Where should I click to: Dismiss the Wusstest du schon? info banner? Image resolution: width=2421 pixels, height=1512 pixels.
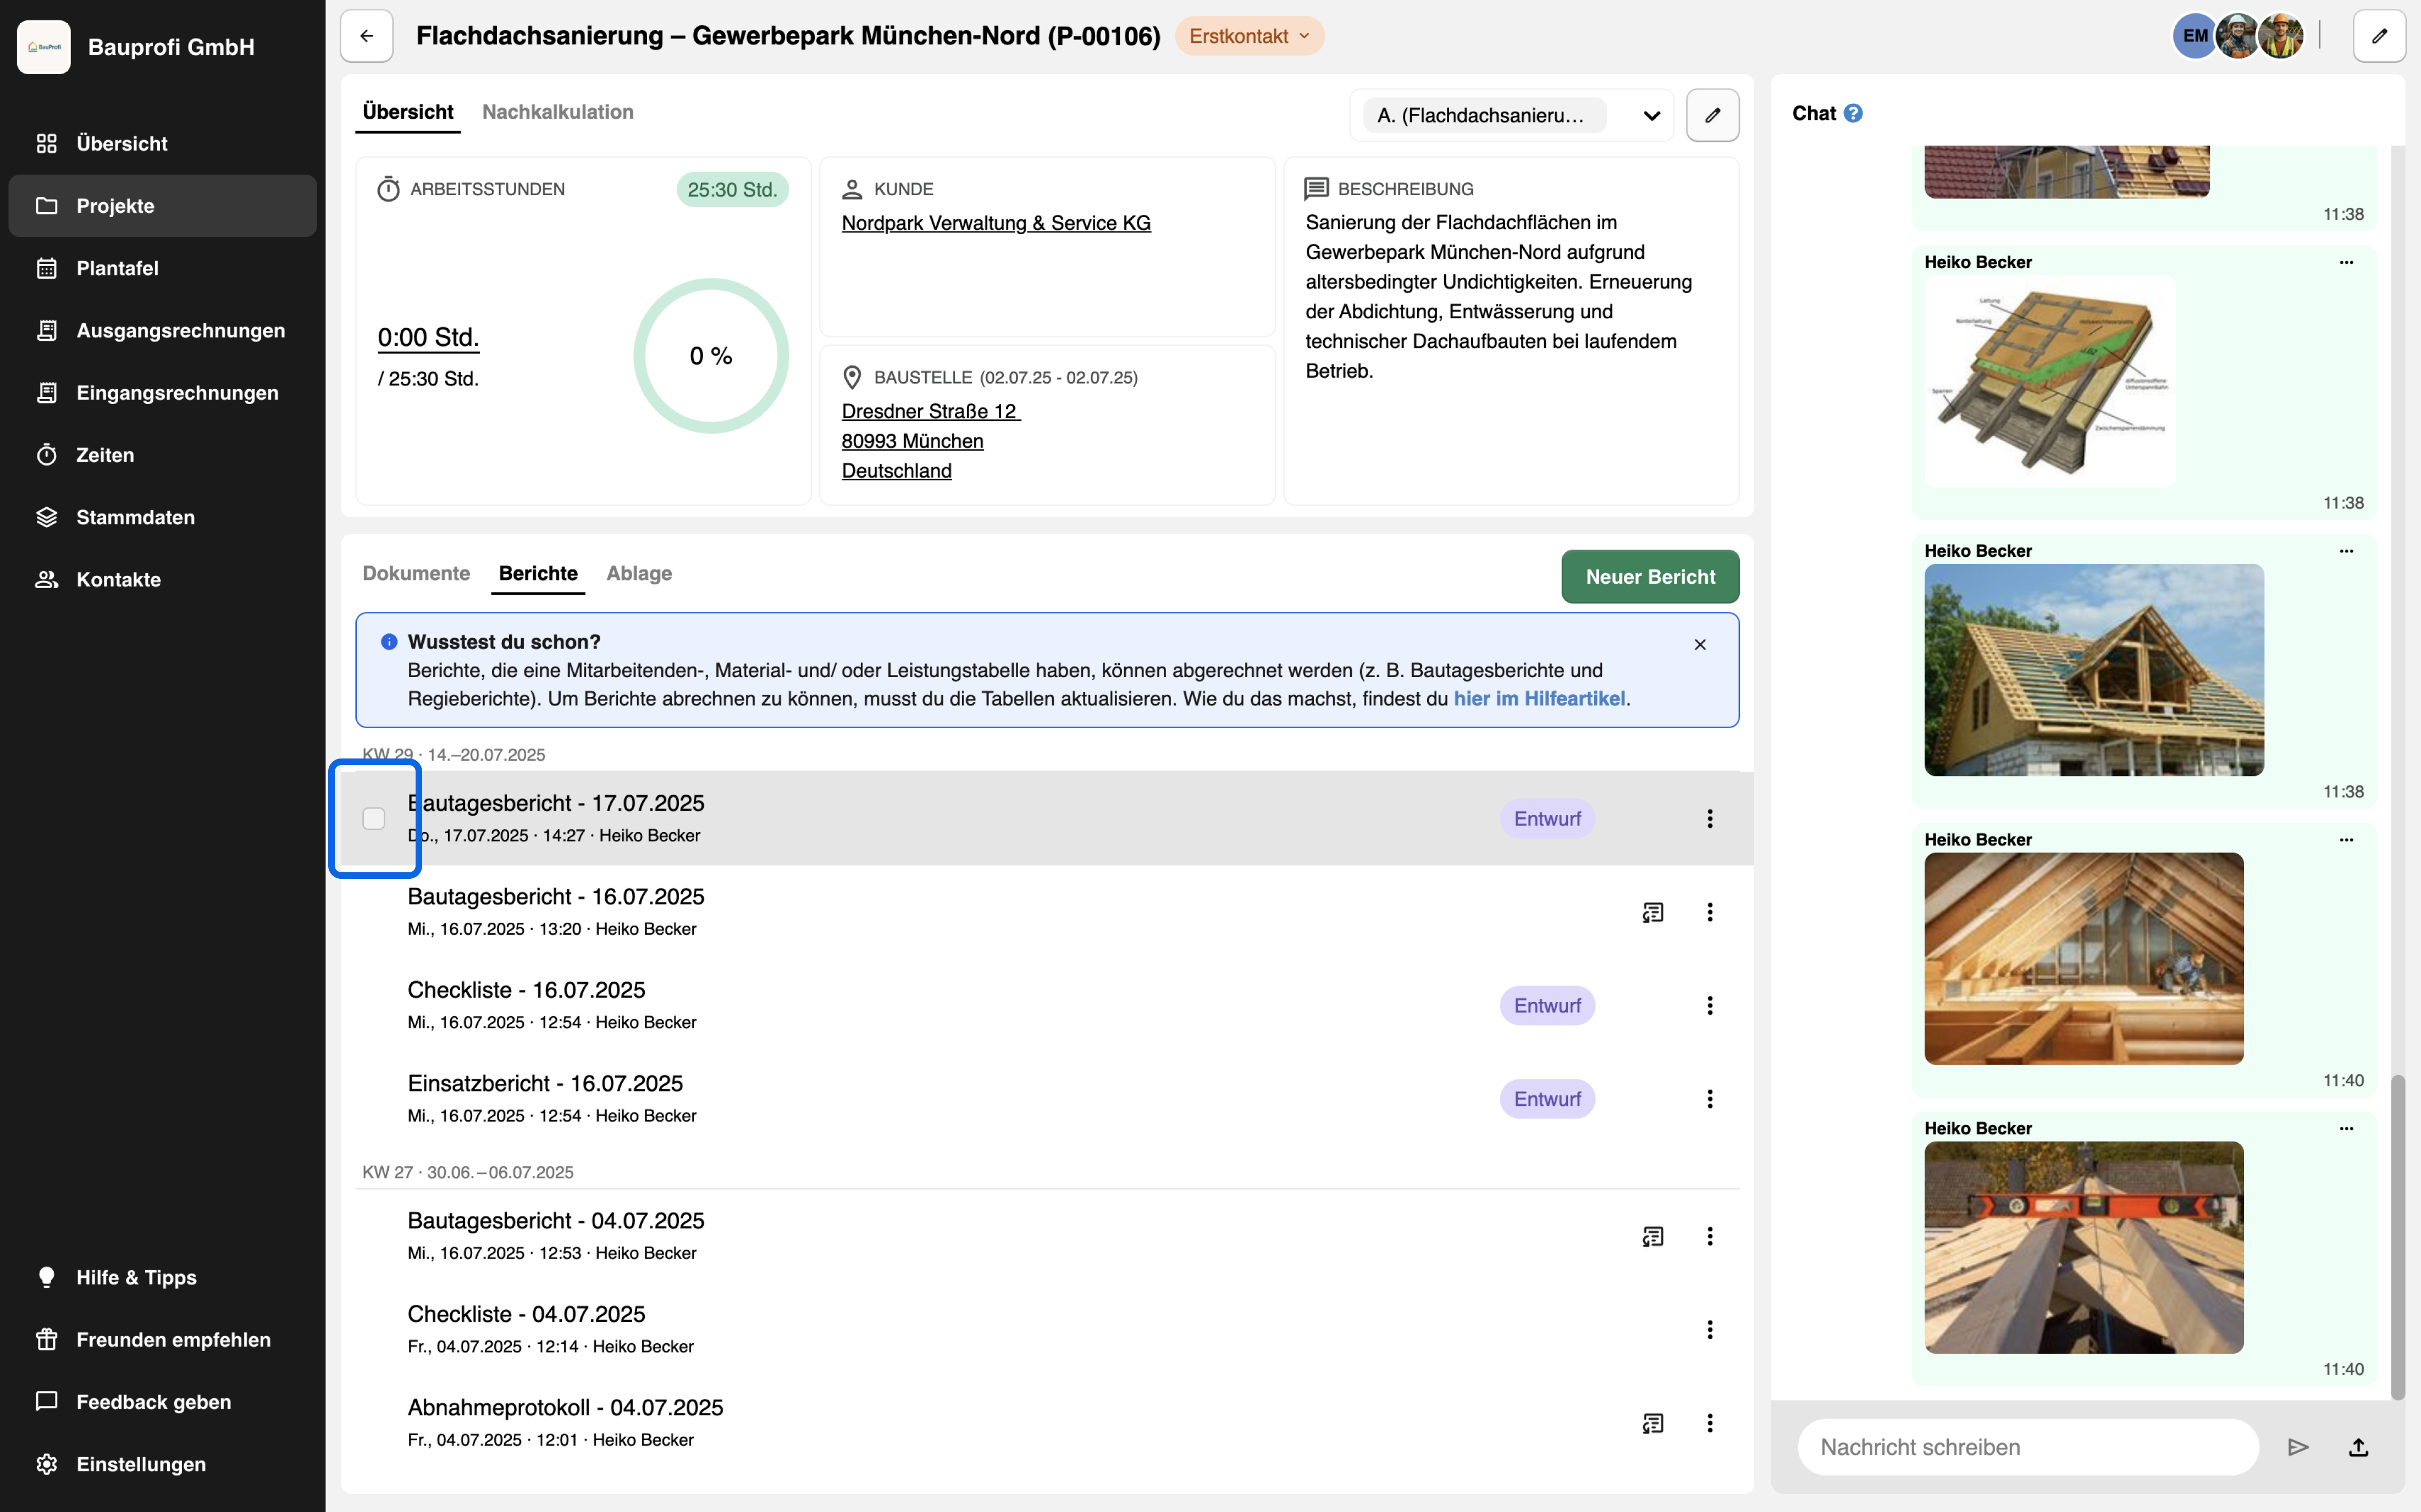(1700, 644)
